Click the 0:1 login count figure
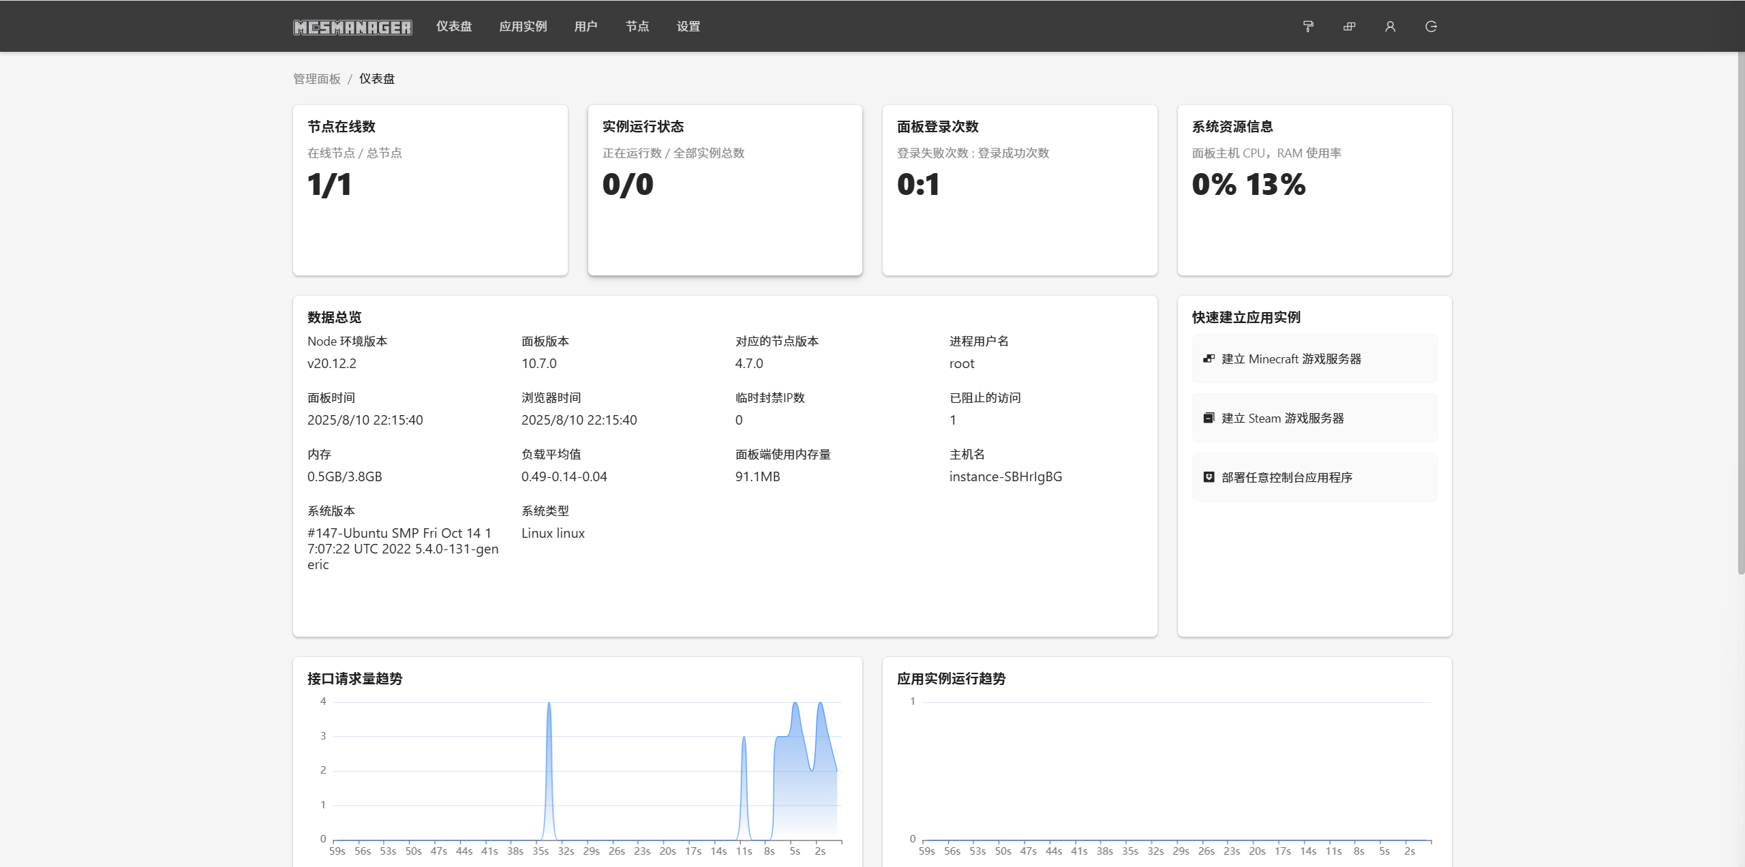Viewport: 1745px width, 867px height. pyautogui.click(x=918, y=184)
